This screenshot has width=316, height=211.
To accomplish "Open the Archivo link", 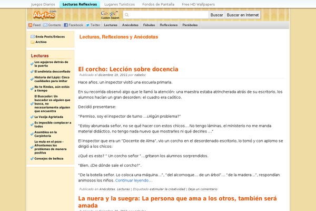I will (41, 42).
